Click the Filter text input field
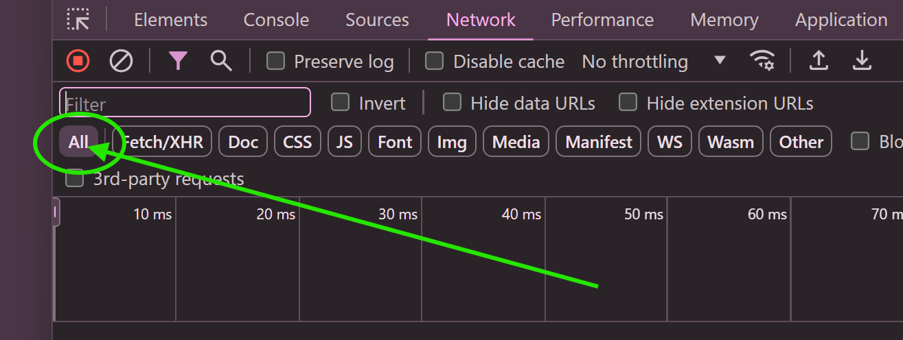The image size is (903, 340). coord(185,103)
